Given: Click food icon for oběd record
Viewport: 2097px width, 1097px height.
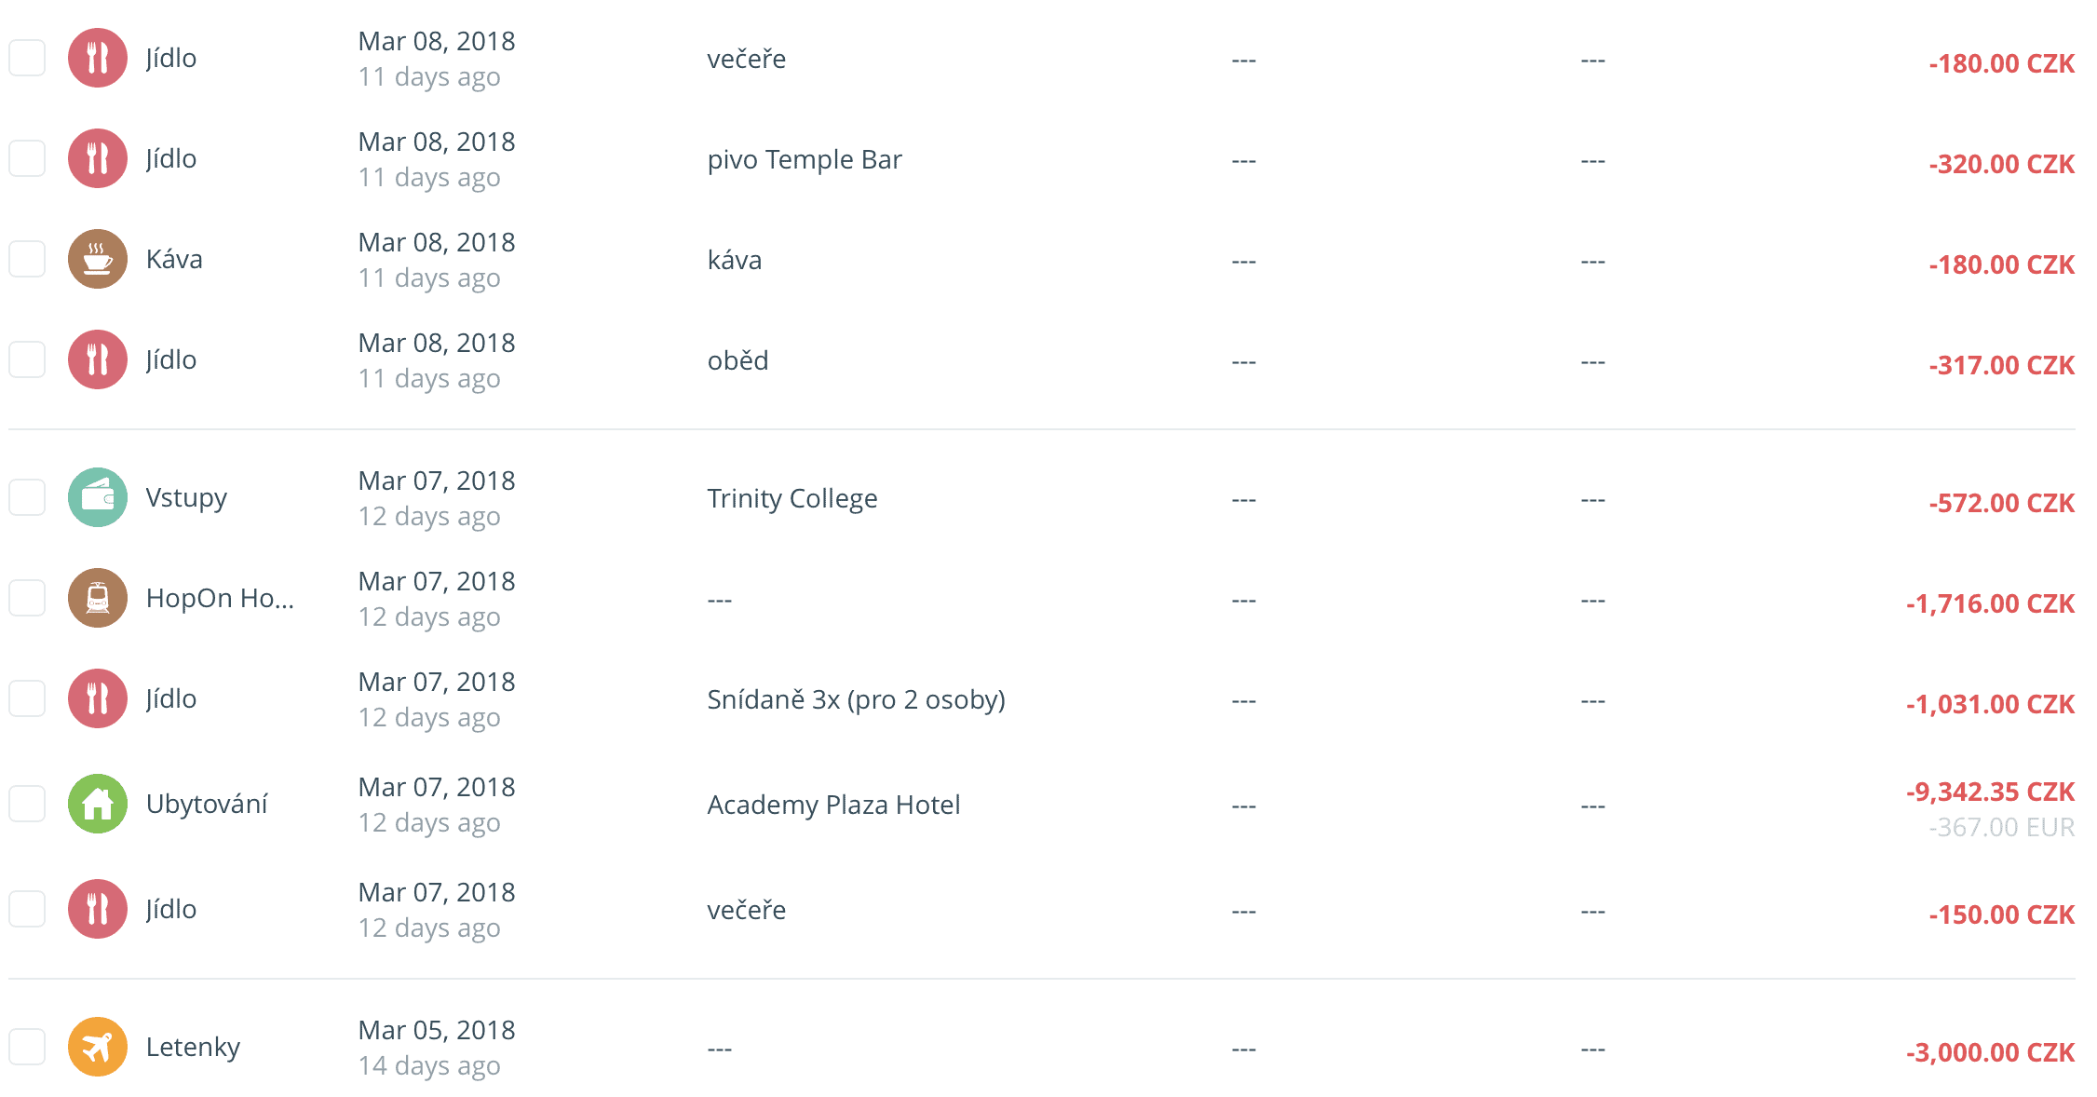Looking at the screenshot, I should (x=98, y=359).
